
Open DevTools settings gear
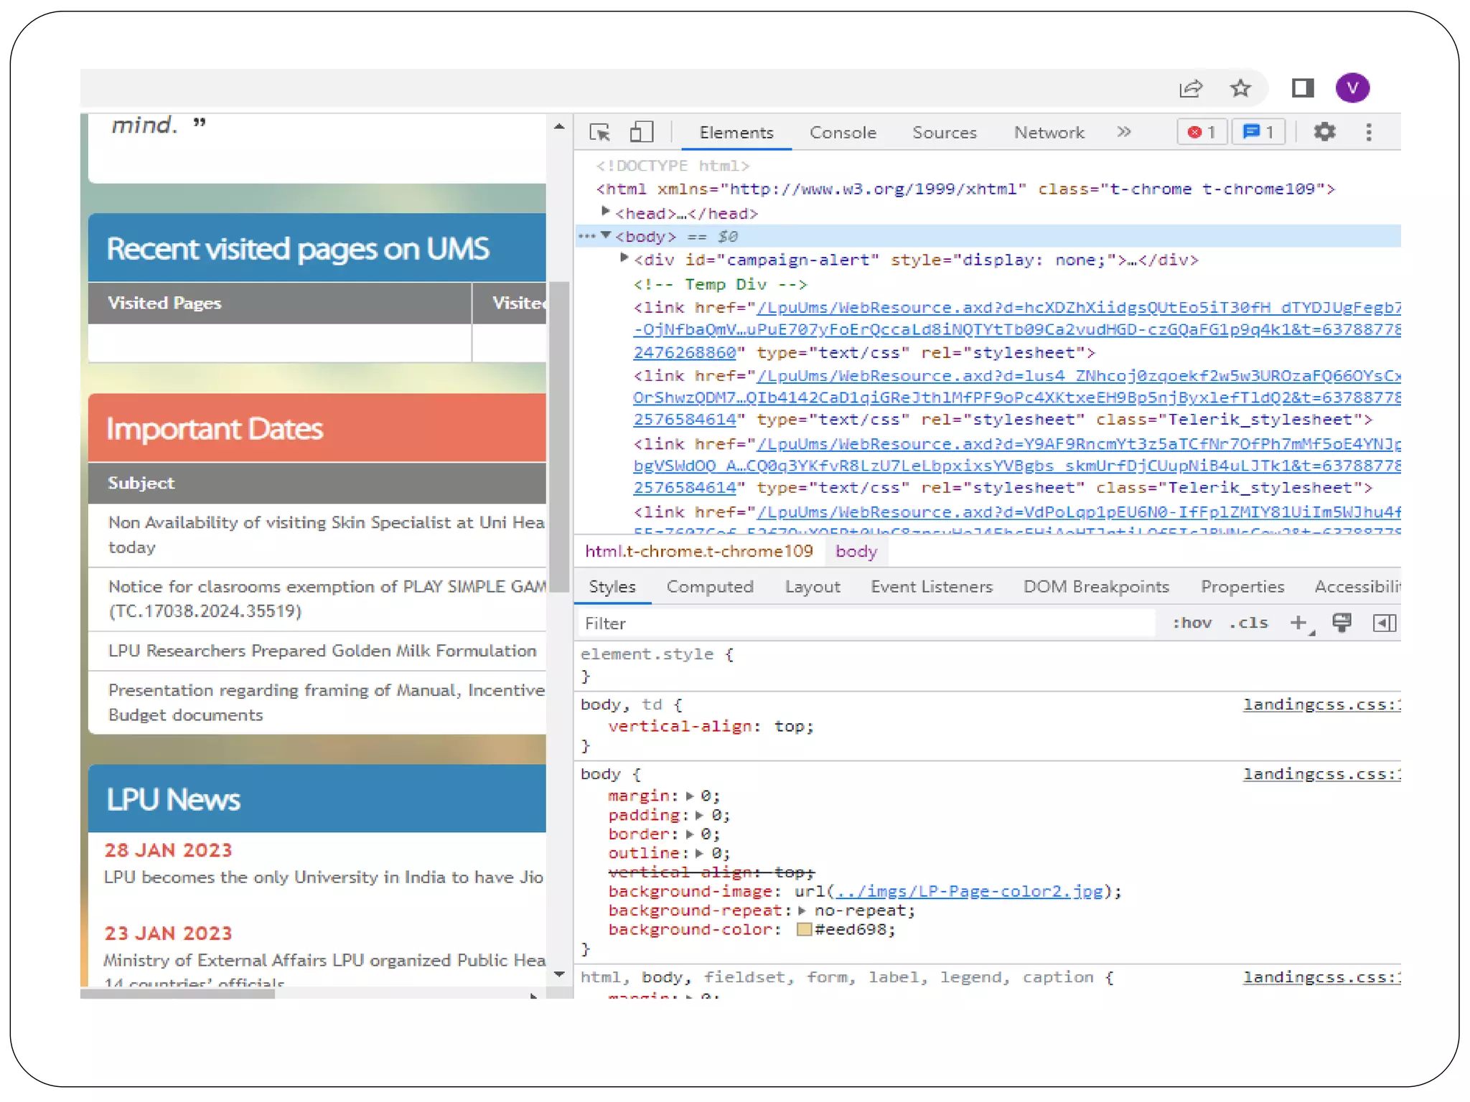click(1324, 132)
